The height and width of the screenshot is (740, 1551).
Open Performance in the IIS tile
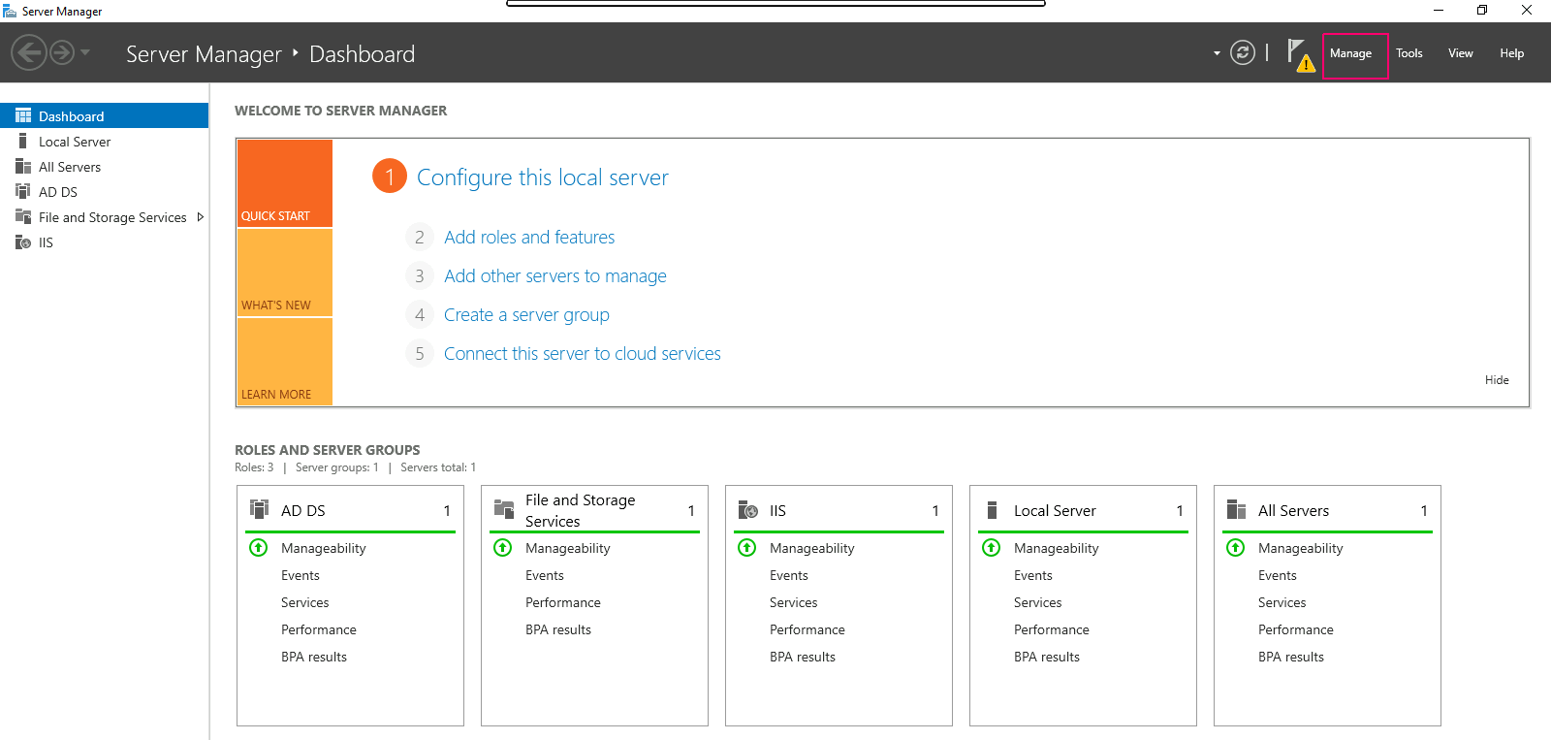tap(807, 629)
